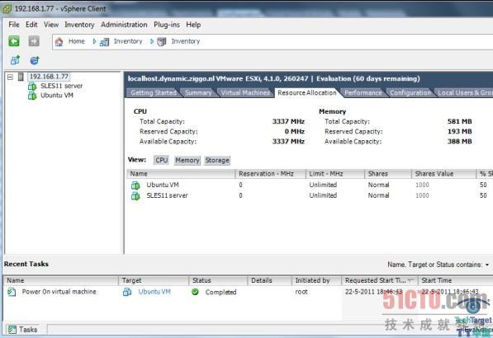Select Ubuntu VM in the inventory tree
Image resolution: width=493 pixels, height=338 pixels.
pyautogui.click(x=57, y=95)
